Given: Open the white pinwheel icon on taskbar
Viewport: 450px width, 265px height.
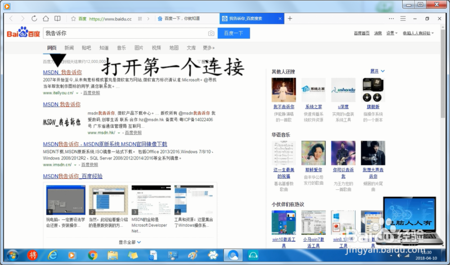Looking at the screenshot, I should click(213, 255).
